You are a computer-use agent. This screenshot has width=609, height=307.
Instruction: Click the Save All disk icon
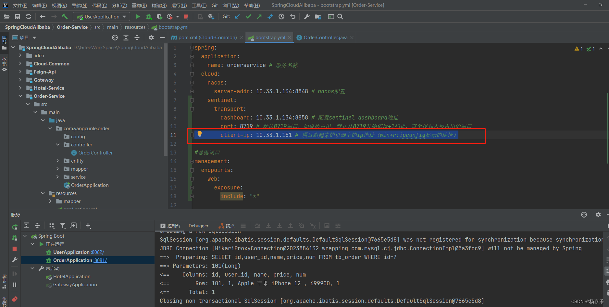pos(18,17)
